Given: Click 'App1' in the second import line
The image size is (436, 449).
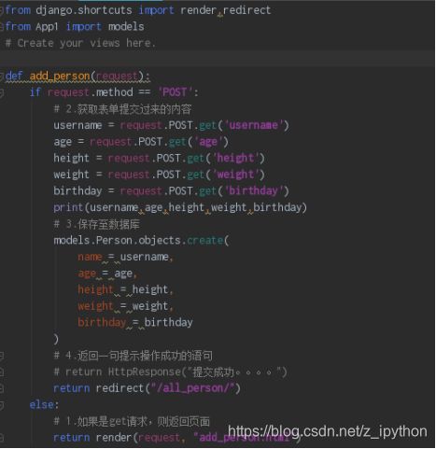Looking at the screenshot, I should coord(47,27).
